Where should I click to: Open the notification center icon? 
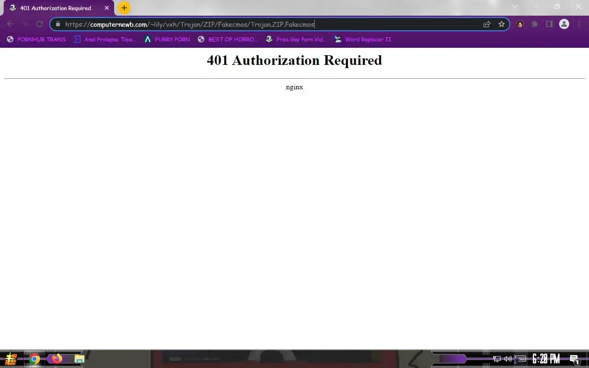coord(574,359)
